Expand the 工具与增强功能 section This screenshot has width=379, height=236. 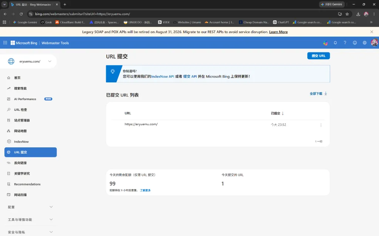(30, 220)
